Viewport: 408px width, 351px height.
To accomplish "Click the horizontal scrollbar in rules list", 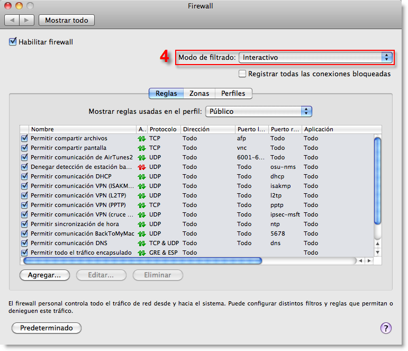I will pyautogui.click(x=143, y=260).
